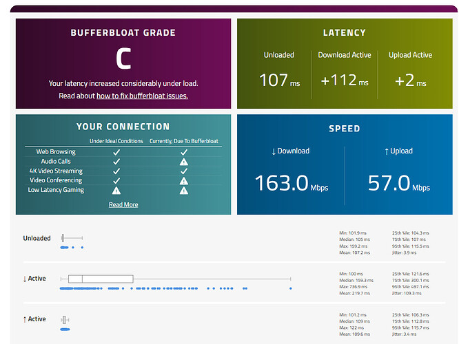
Task: Select the +112 ms Download Active latency
Action: click(x=345, y=80)
